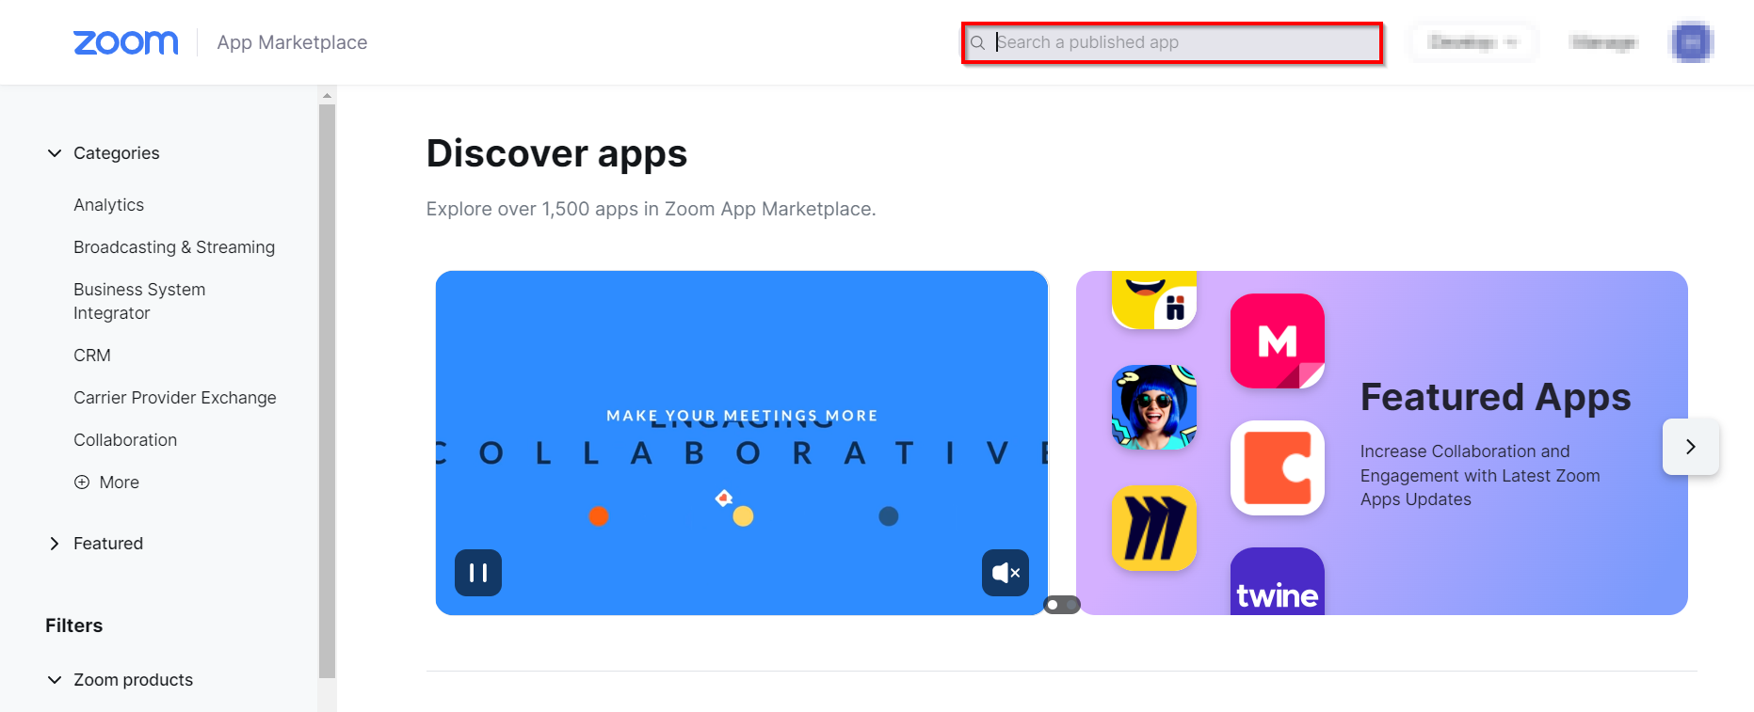Image resolution: width=1754 pixels, height=712 pixels.
Task: Open the CRM category
Action: [x=92, y=356]
